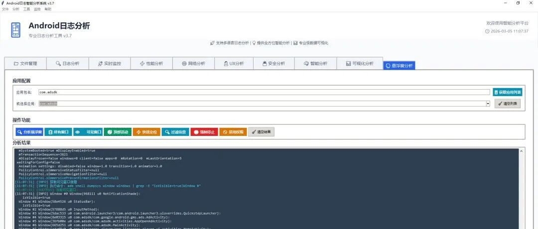538x229 pixels.
Task: Switch to the 网络分析 tab
Action: point(193,63)
